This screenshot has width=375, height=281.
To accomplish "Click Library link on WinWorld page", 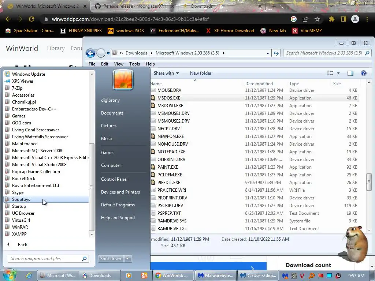I will tap(56, 48).
